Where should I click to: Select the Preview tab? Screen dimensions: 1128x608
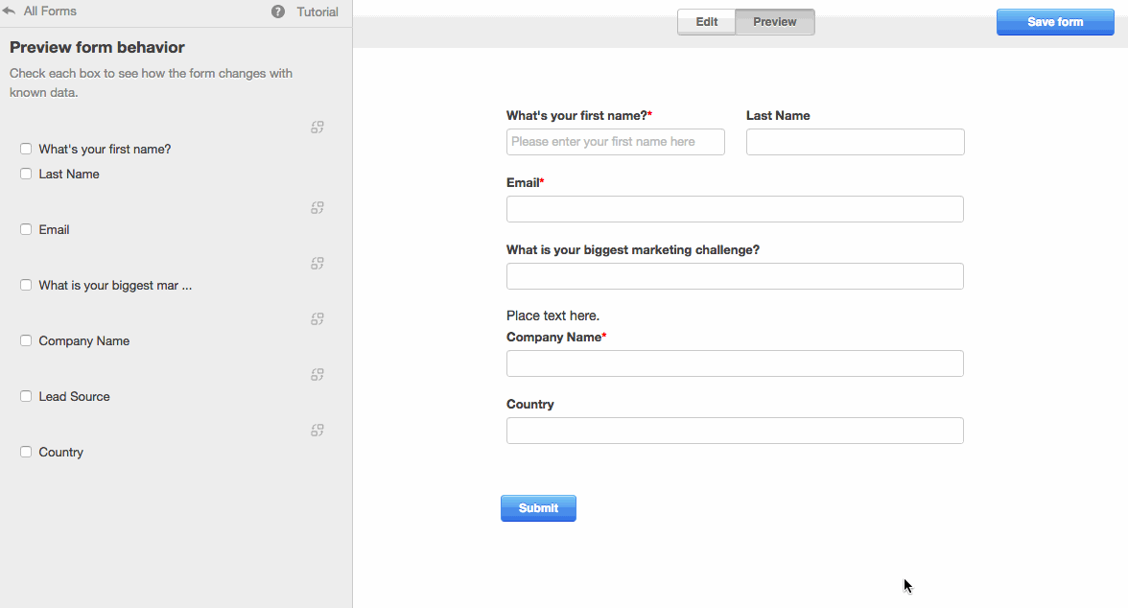tap(775, 22)
